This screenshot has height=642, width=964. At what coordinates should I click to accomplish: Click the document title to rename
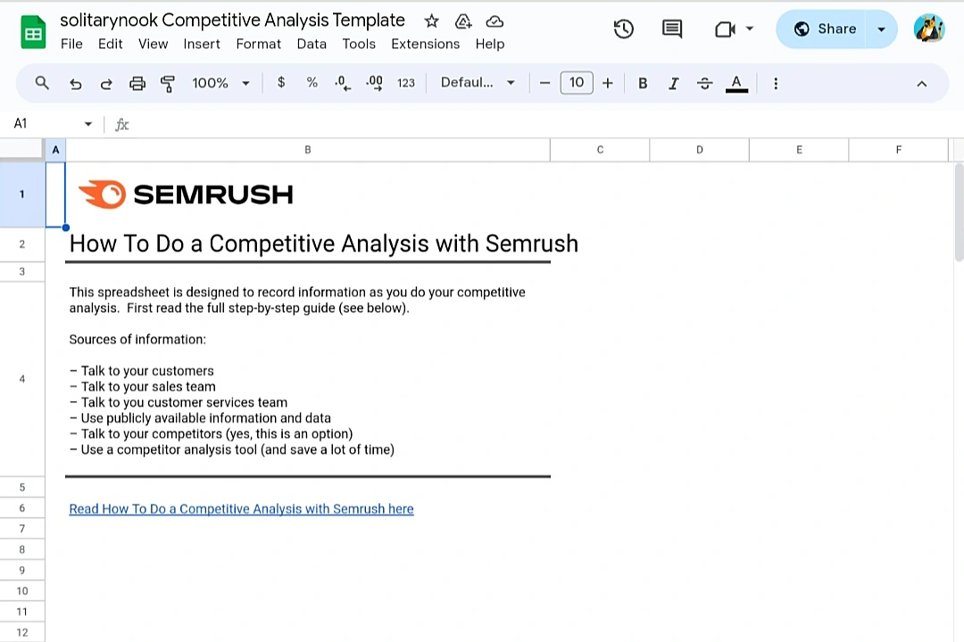pyautogui.click(x=232, y=21)
